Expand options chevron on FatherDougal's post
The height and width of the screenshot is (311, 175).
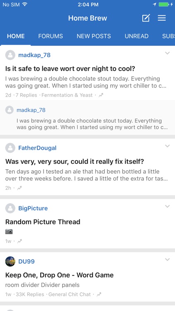point(168,146)
